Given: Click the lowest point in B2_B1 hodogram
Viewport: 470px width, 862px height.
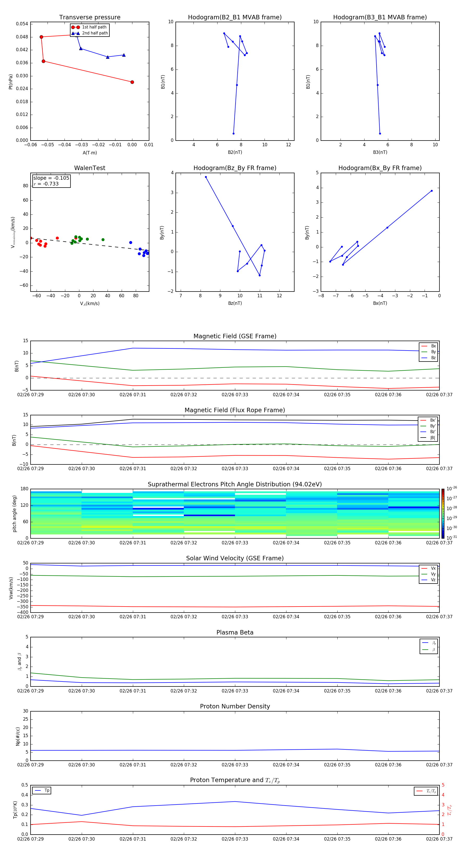Looking at the screenshot, I should (x=233, y=133).
